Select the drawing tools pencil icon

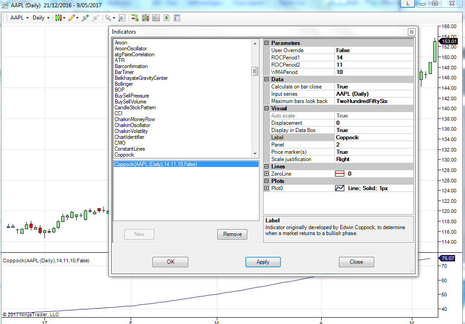[72, 18]
